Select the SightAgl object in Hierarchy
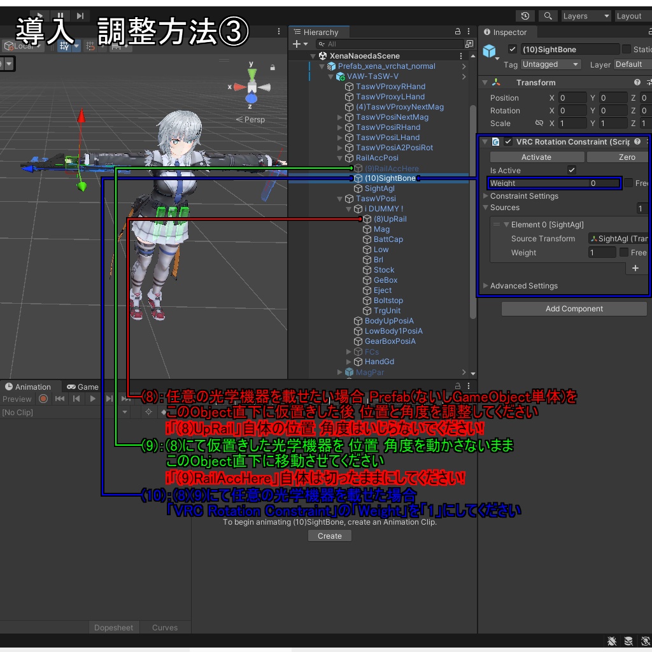Viewport: 652px width, 652px height. tap(379, 188)
